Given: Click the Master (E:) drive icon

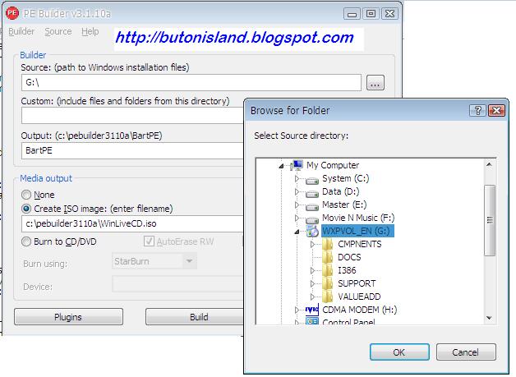Looking at the screenshot, I should pyautogui.click(x=312, y=206).
